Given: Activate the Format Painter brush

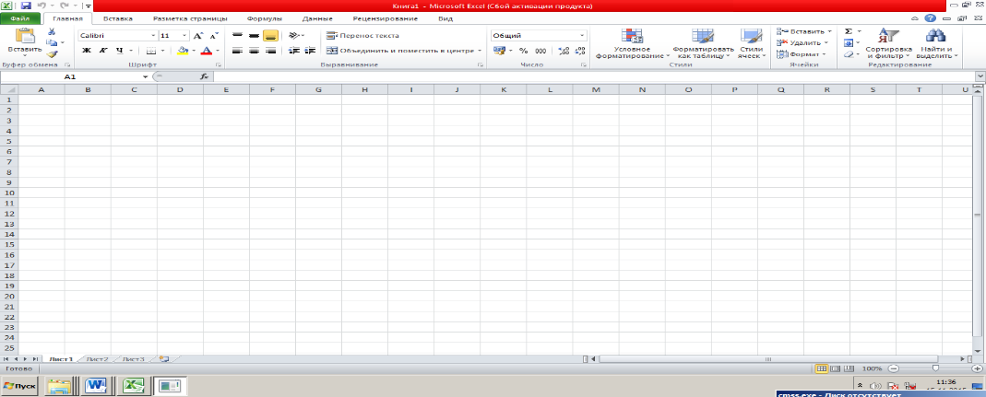Looking at the screenshot, I should tap(52, 54).
